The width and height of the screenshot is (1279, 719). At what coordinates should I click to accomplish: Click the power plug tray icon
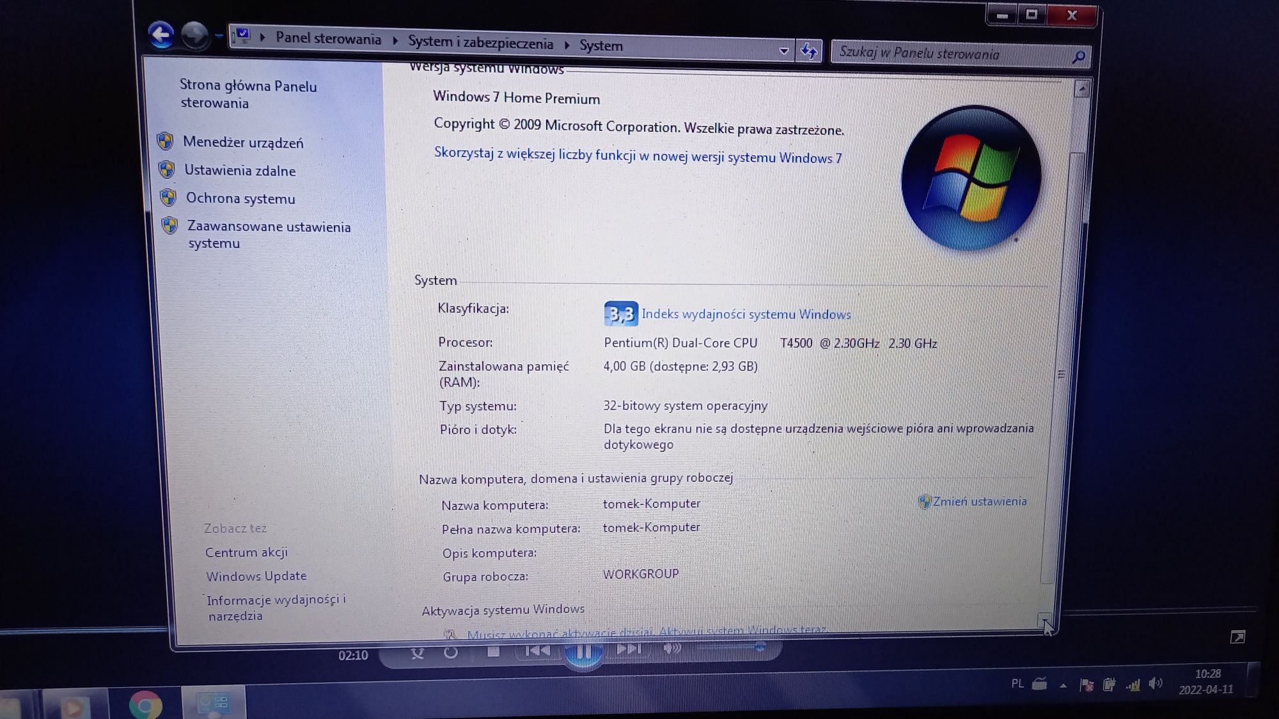(x=1109, y=684)
